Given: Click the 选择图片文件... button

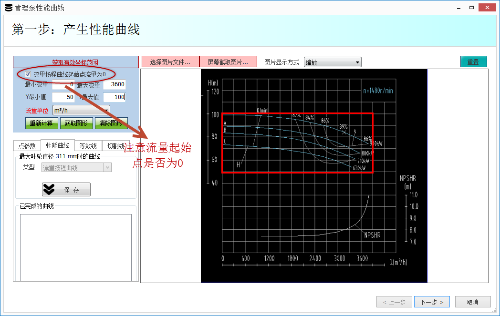Looking at the screenshot, I should (170, 62).
